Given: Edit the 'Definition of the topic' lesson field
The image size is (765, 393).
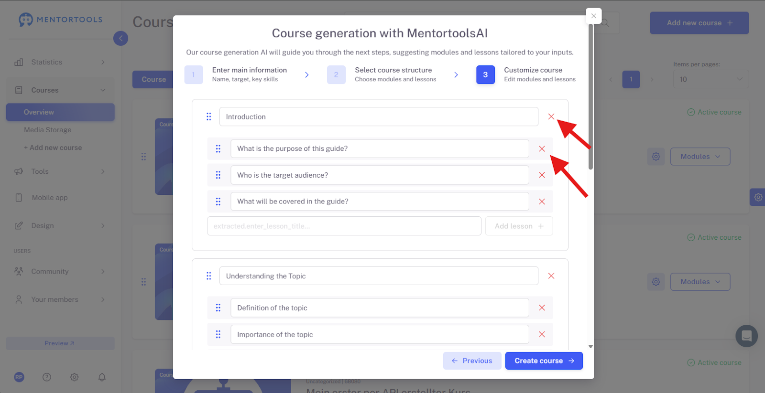Looking at the screenshot, I should pos(380,308).
